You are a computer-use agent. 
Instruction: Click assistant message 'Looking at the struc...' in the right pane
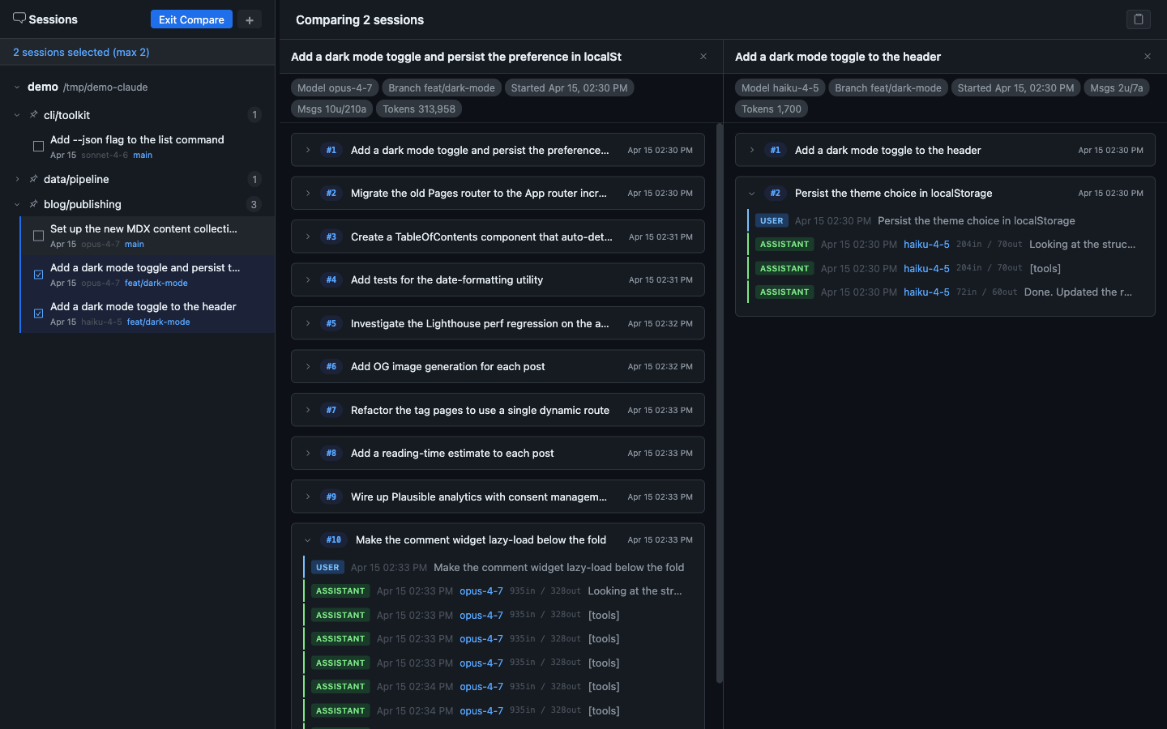point(945,244)
